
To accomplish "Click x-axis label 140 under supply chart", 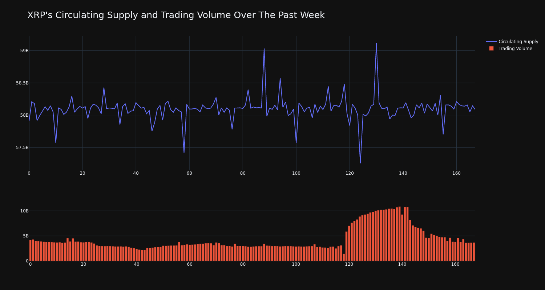I will [403, 173].
